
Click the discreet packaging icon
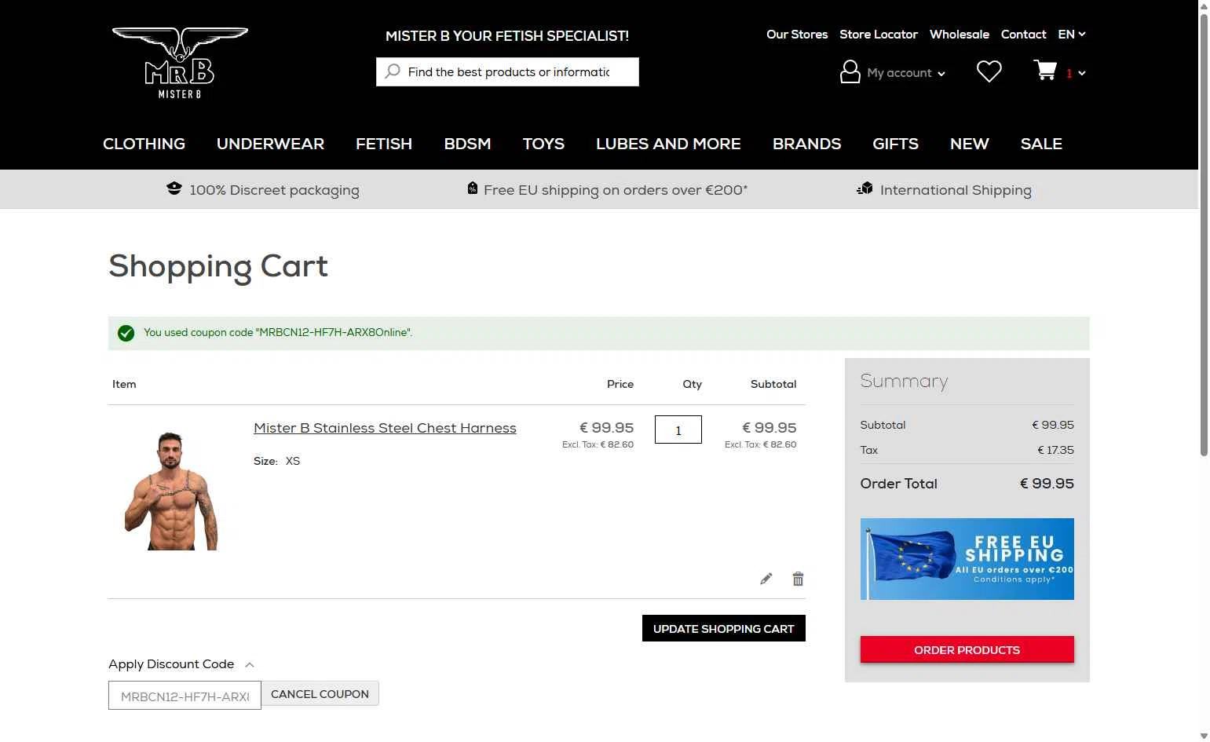point(174,188)
